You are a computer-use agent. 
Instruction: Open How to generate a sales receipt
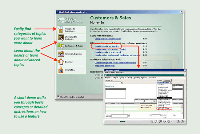click(x=110, y=49)
